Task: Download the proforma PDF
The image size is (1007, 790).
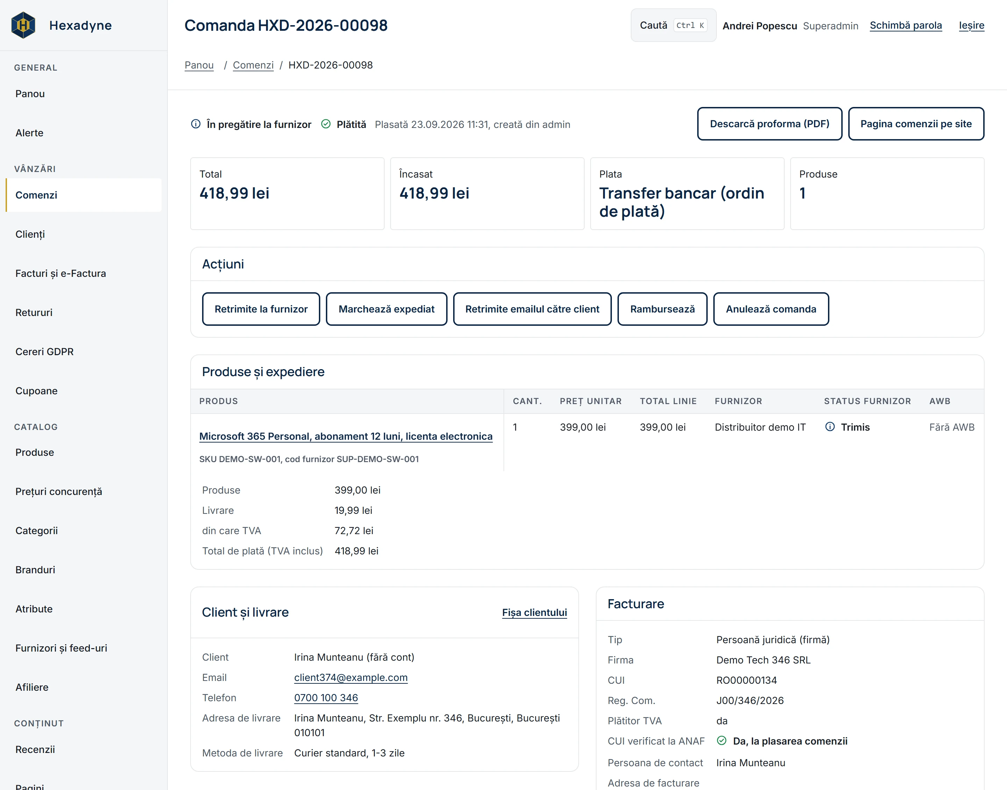Action: click(769, 124)
